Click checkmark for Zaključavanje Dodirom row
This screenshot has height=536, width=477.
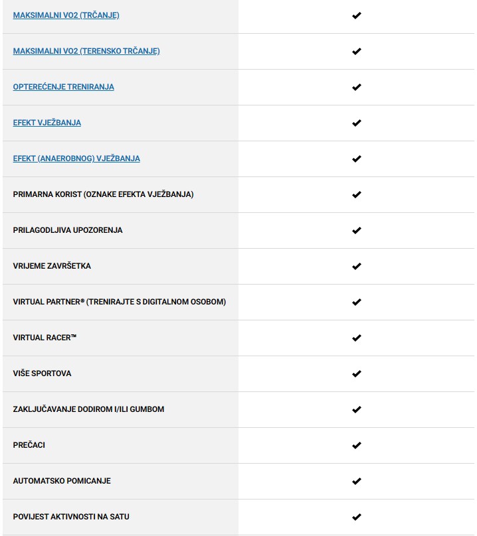357,409
